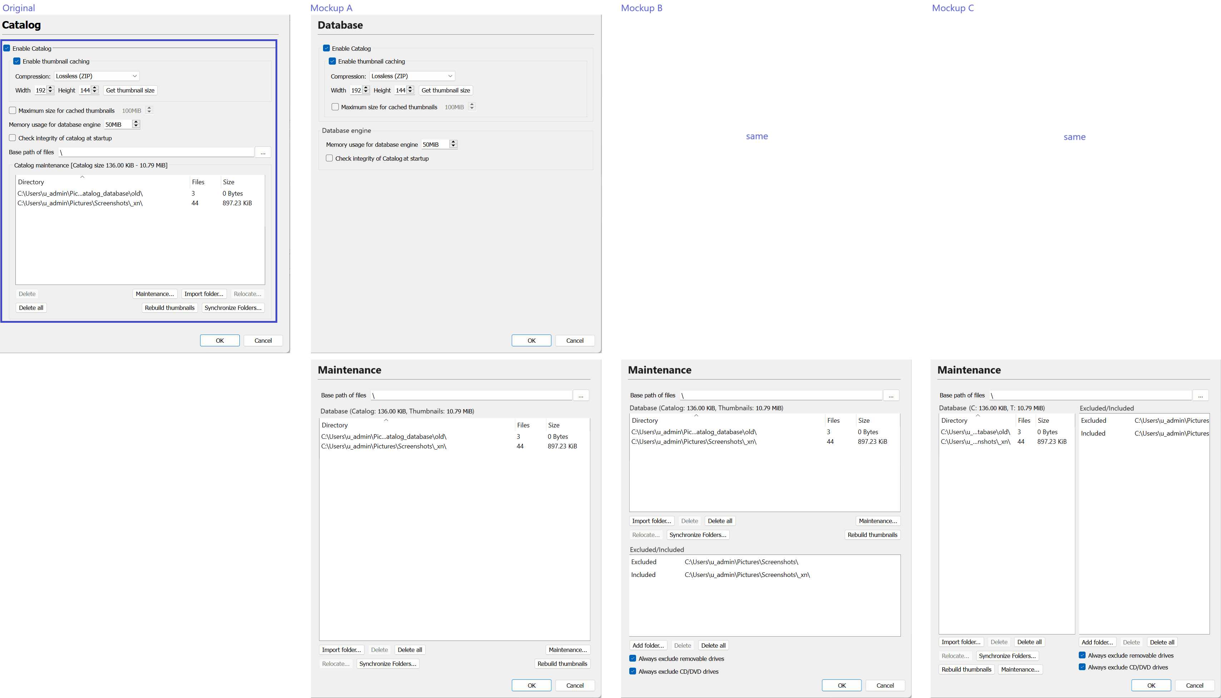1221x698 pixels.
Task: Sort by Directory column header in Mockup A
Action: [x=334, y=425]
